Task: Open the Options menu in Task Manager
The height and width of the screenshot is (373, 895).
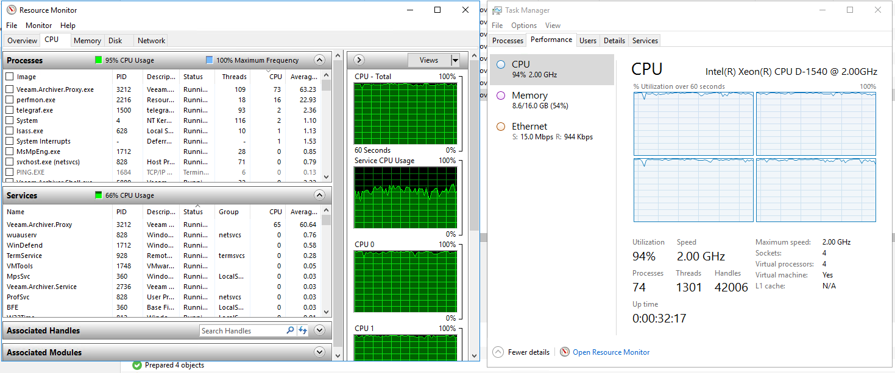Action: (524, 26)
